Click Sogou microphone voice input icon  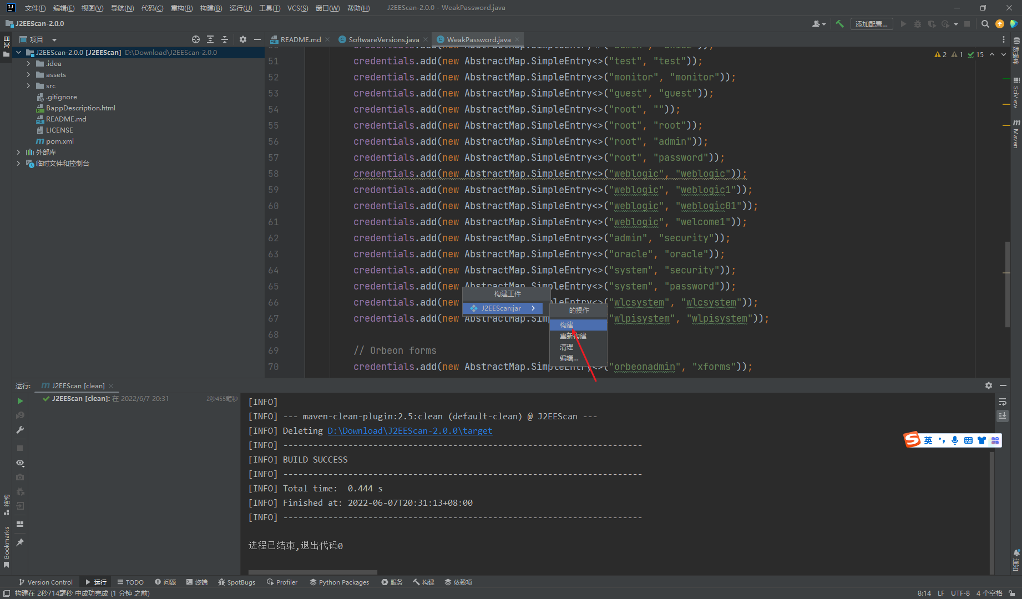pos(955,440)
